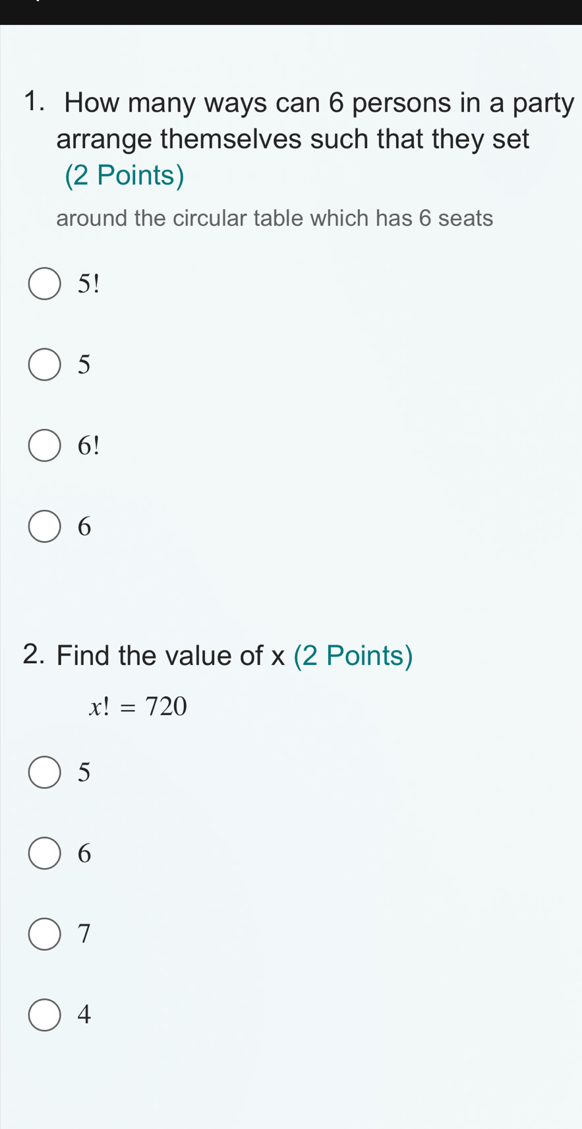The height and width of the screenshot is (1129, 582).
Task: Click the 'around the circular table' subtitle text
Action: point(274,218)
